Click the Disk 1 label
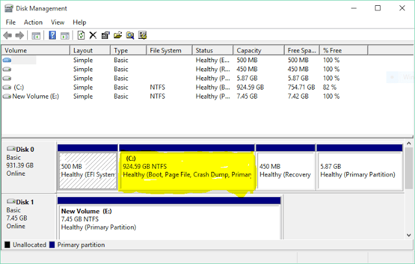 click(25, 202)
